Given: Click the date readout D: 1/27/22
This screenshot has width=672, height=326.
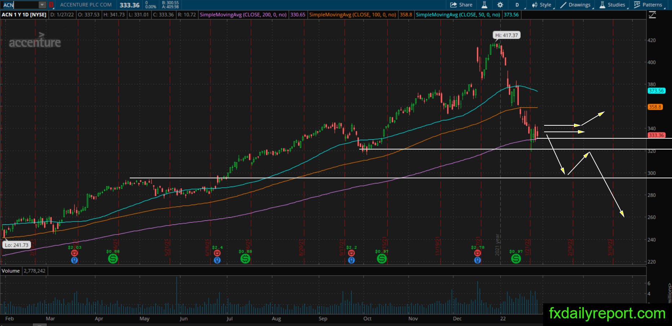Looking at the screenshot, I should (x=62, y=15).
